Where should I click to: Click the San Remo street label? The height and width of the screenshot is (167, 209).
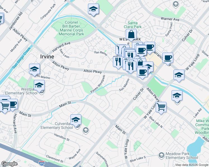click(x=101, y=53)
